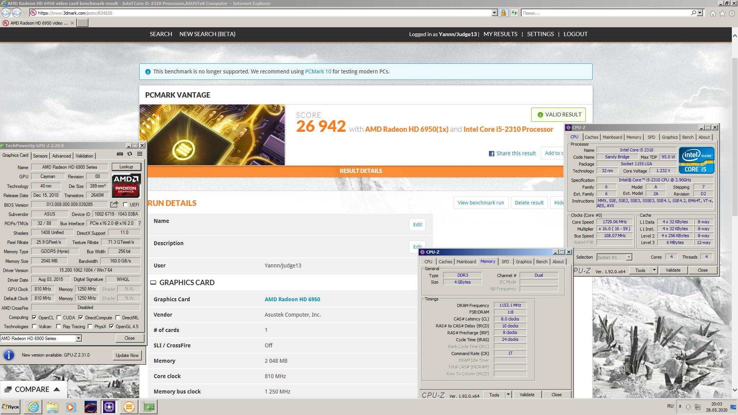Screen dimensions: 738x415
Task: Open Internet Explorer from the taskbar
Action: [33, 407]
